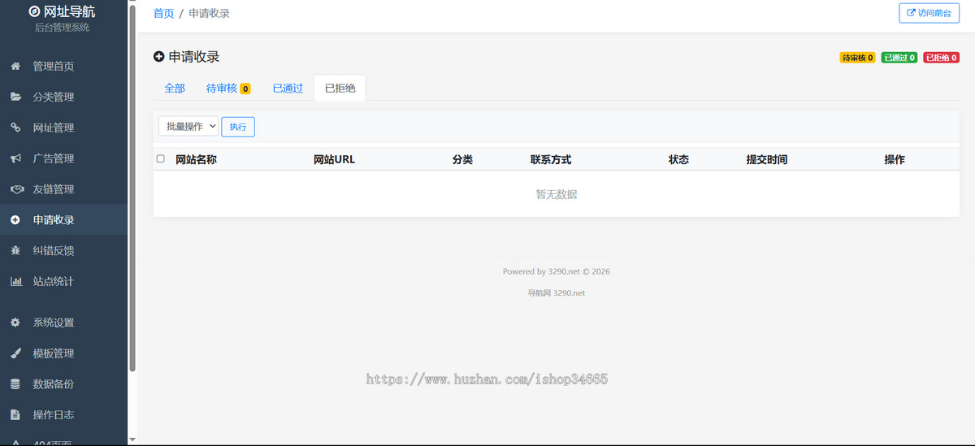Image resolution: width=975 pixels, height=446 pixels.
Task: Click the 联系方式 column header
Action: (x=551, y=159)
